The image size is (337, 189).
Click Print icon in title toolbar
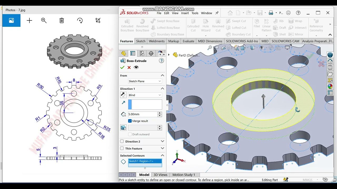click(x=271, y=13)
